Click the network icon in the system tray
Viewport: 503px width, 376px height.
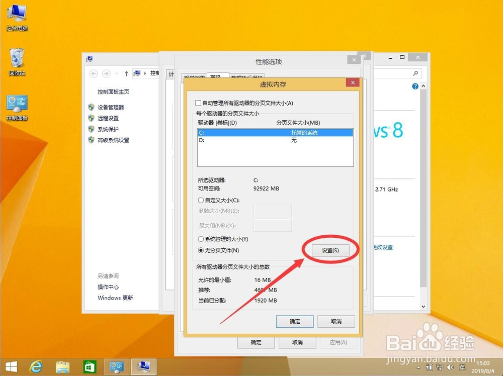[x=439, y=367]
